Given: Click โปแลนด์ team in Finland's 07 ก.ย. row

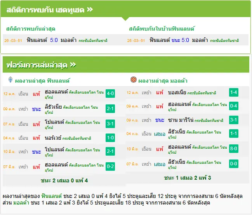Looking at the screenshot, I should coord(54,122).
